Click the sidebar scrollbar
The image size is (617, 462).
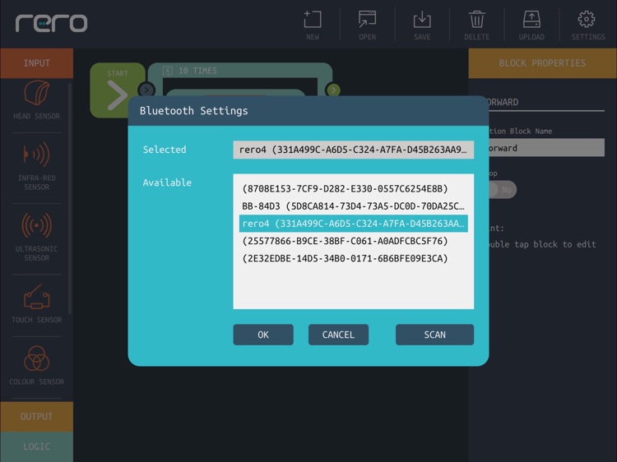(x=70, y=199)
